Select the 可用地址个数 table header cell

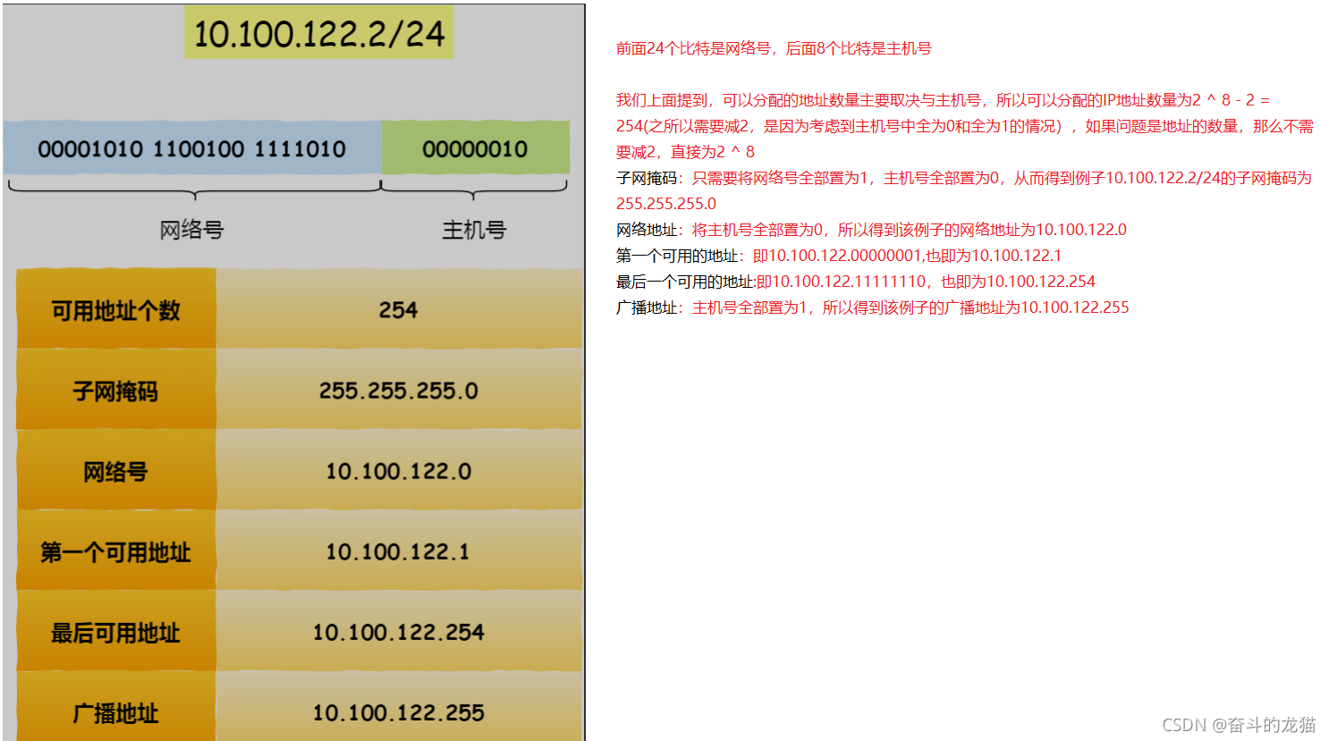click(116, 309)
